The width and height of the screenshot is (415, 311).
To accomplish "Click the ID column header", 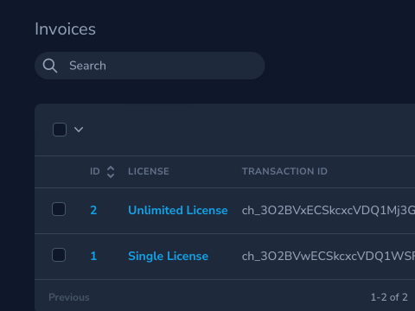I will [95, 171].
